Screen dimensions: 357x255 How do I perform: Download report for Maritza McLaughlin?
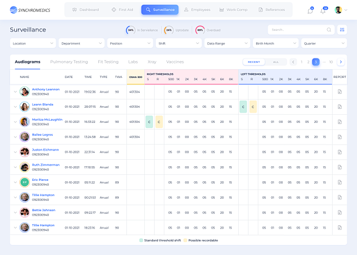(x=340, y=122)
